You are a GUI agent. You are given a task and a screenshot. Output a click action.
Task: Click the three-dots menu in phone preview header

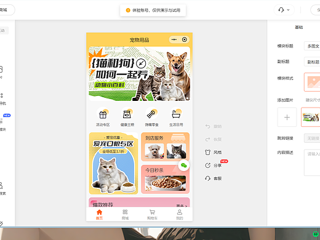[174, 39]
